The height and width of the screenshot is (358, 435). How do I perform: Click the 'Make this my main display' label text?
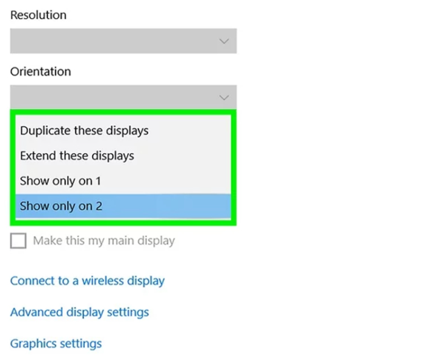[x=103, y=240]
